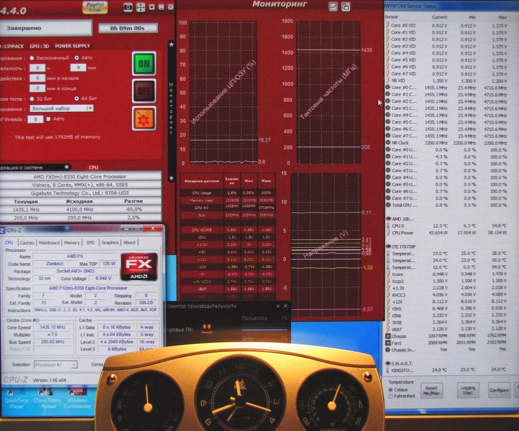Select the Total CPU usage sensor row
The height and width of the screenshot is (431, 519).
[446, 205]
